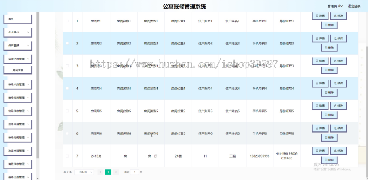Edit the row with 房间号4
This screenshot has width=368, height=180.
(x=338, y=83)
